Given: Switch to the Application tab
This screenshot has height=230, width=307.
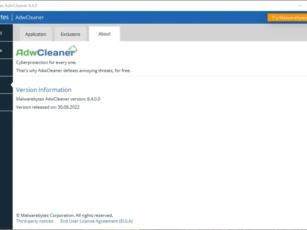Looking at the screenshot, I should pyautogui.click(x=36, y=34).
